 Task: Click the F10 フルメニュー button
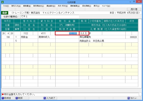pos(134,98)
